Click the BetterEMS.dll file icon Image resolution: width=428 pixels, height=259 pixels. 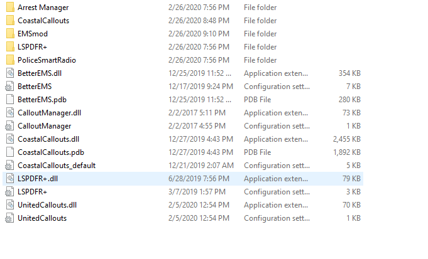pos(9,73)
